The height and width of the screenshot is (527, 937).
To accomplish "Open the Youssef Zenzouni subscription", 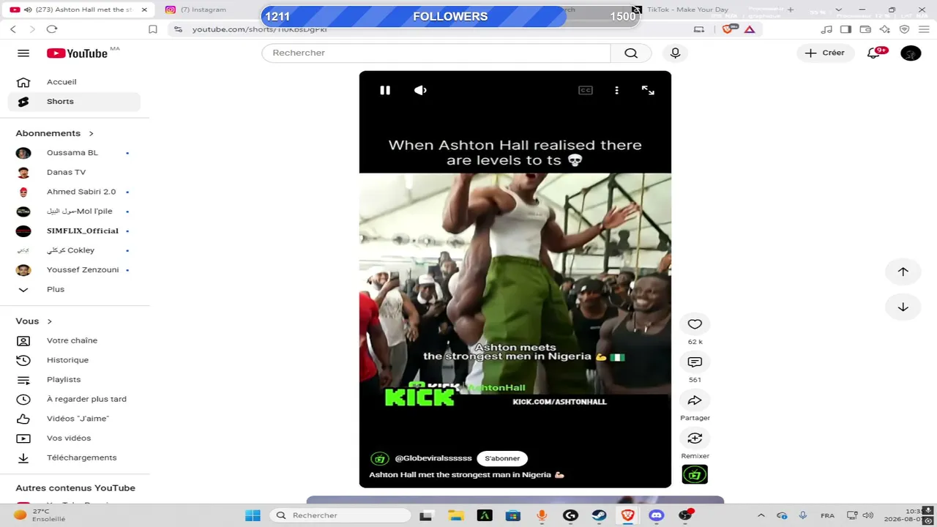I will pyautogui.click(x=74, y=270).
